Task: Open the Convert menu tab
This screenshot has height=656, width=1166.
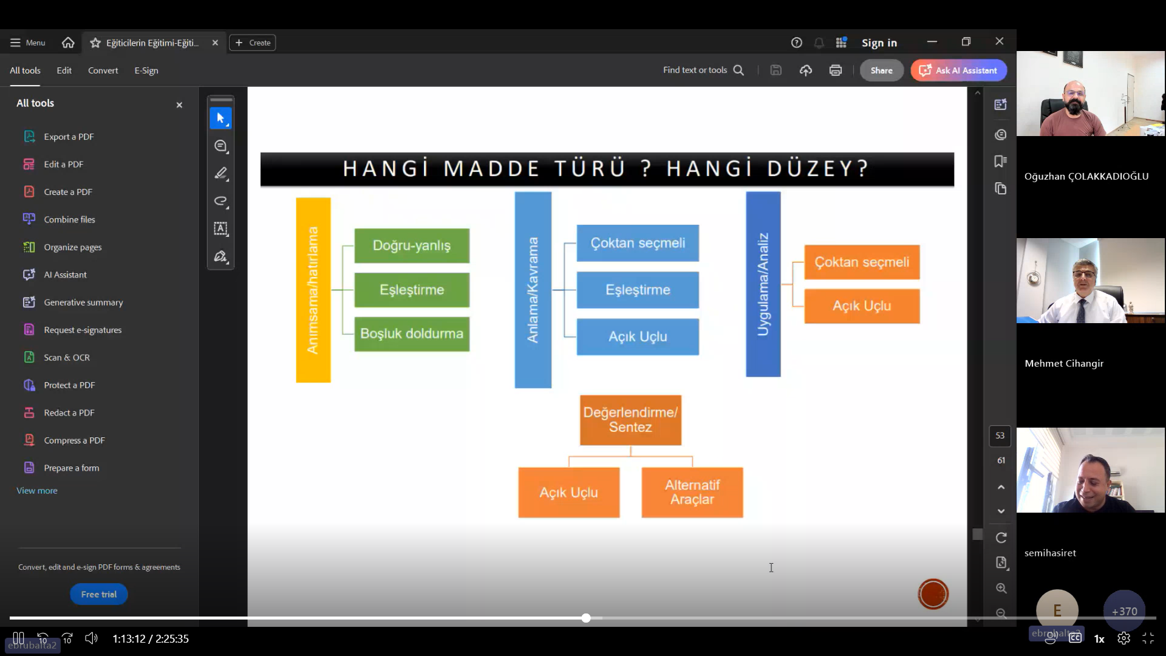Action: (103, 70)
